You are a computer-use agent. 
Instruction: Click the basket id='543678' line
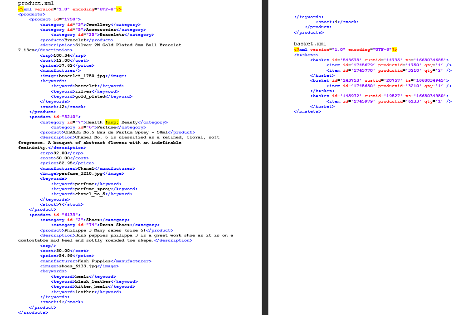[380, 60]
